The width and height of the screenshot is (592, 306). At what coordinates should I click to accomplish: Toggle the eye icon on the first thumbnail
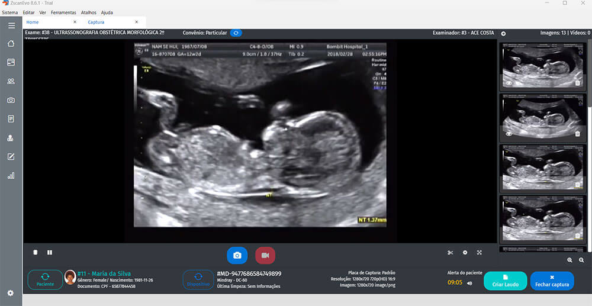[x=509, y=83]
